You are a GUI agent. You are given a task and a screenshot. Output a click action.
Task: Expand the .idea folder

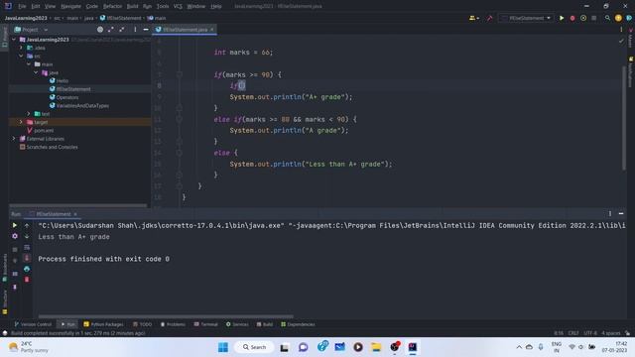(22, 48)
